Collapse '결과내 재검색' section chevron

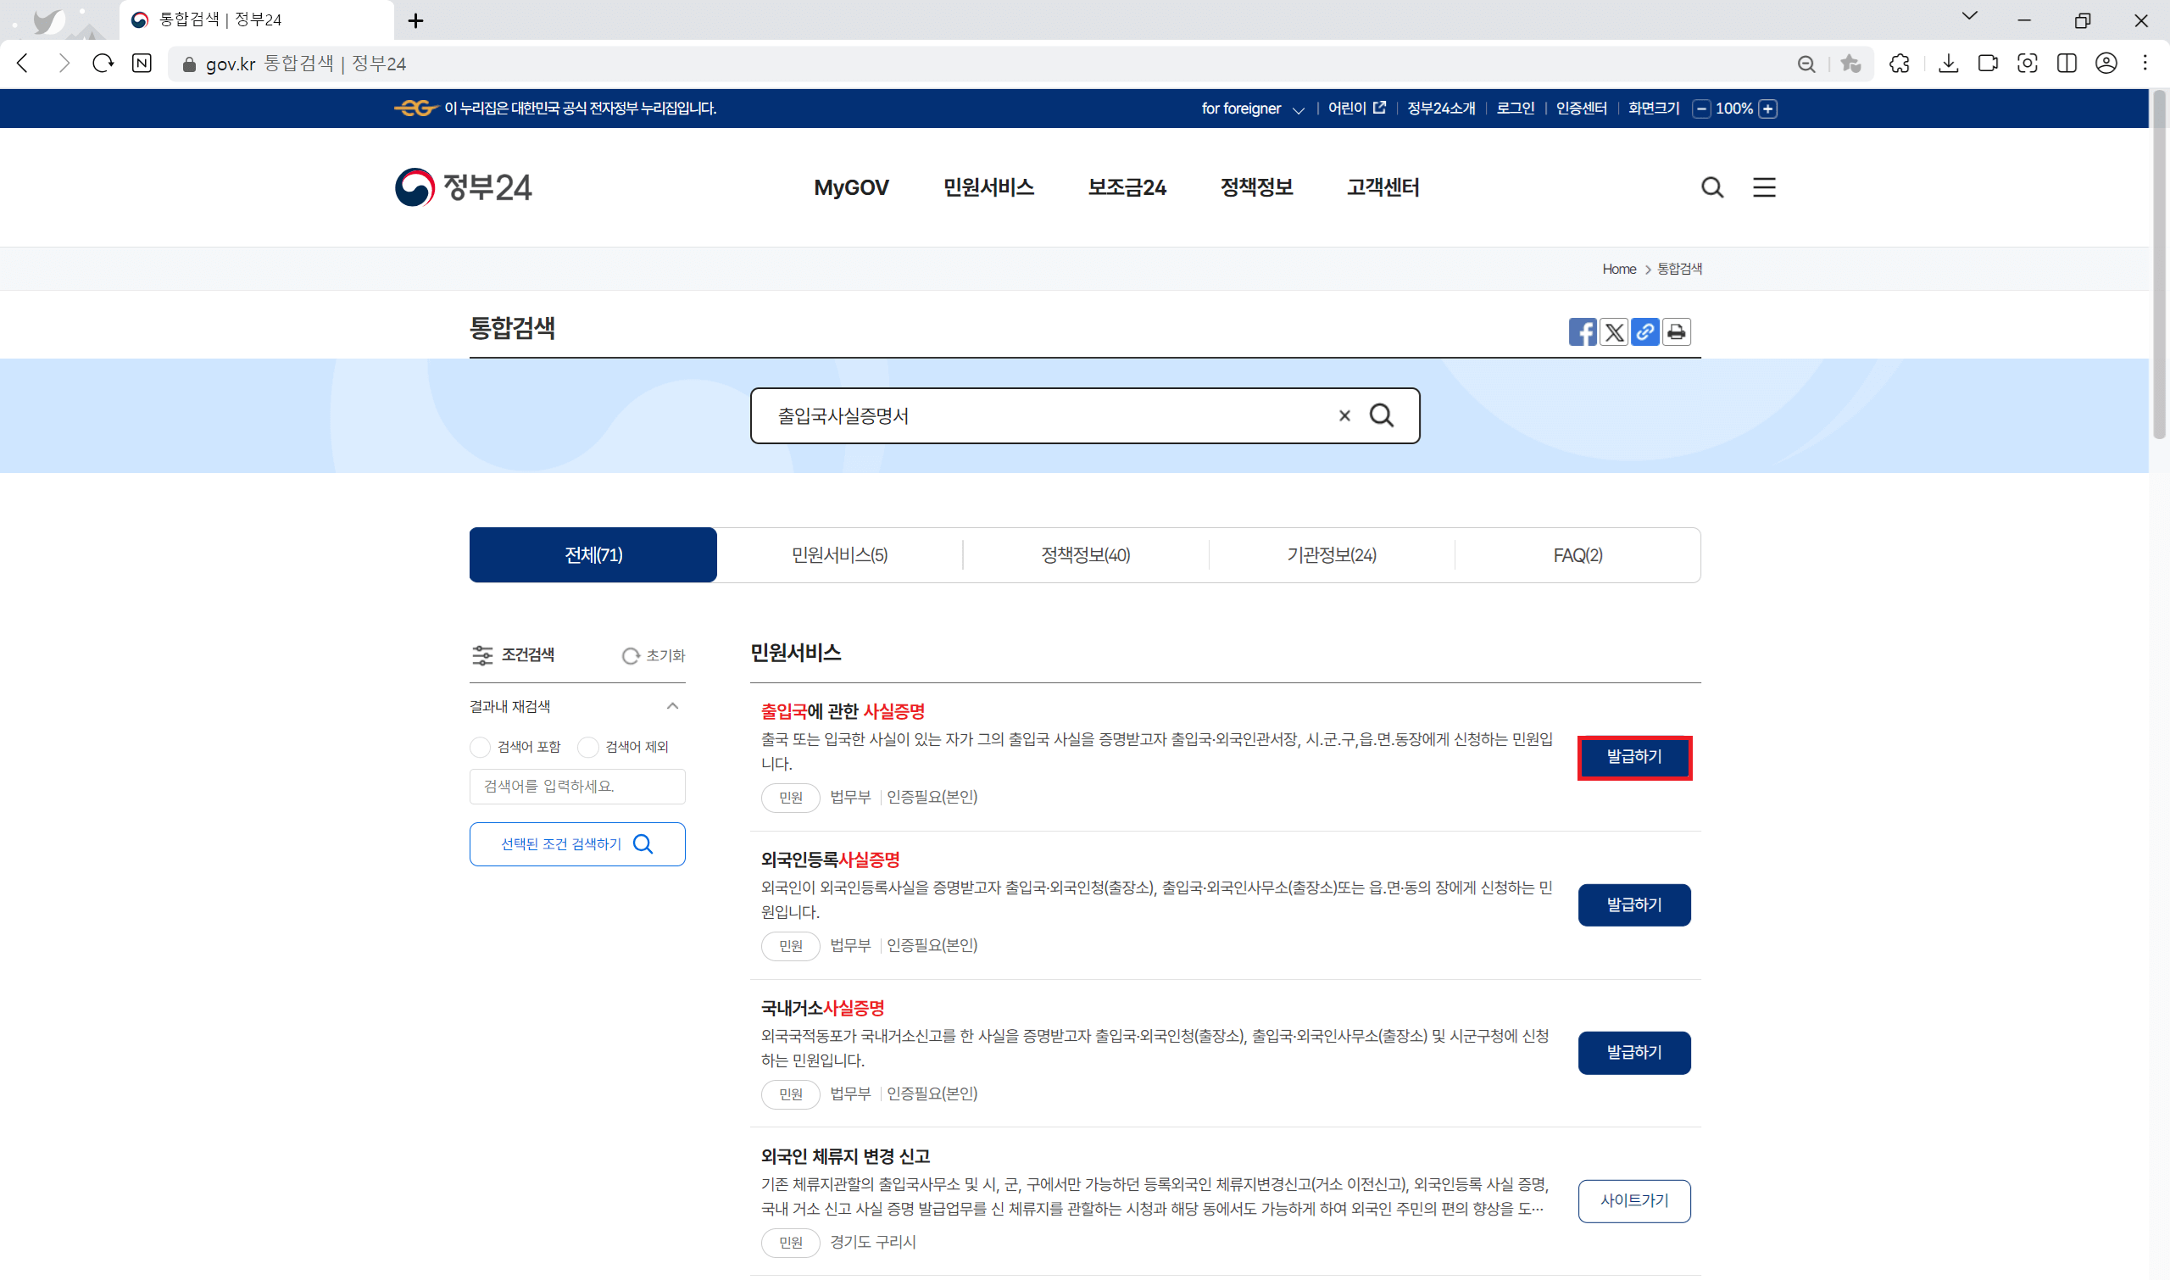pos(673,706)
